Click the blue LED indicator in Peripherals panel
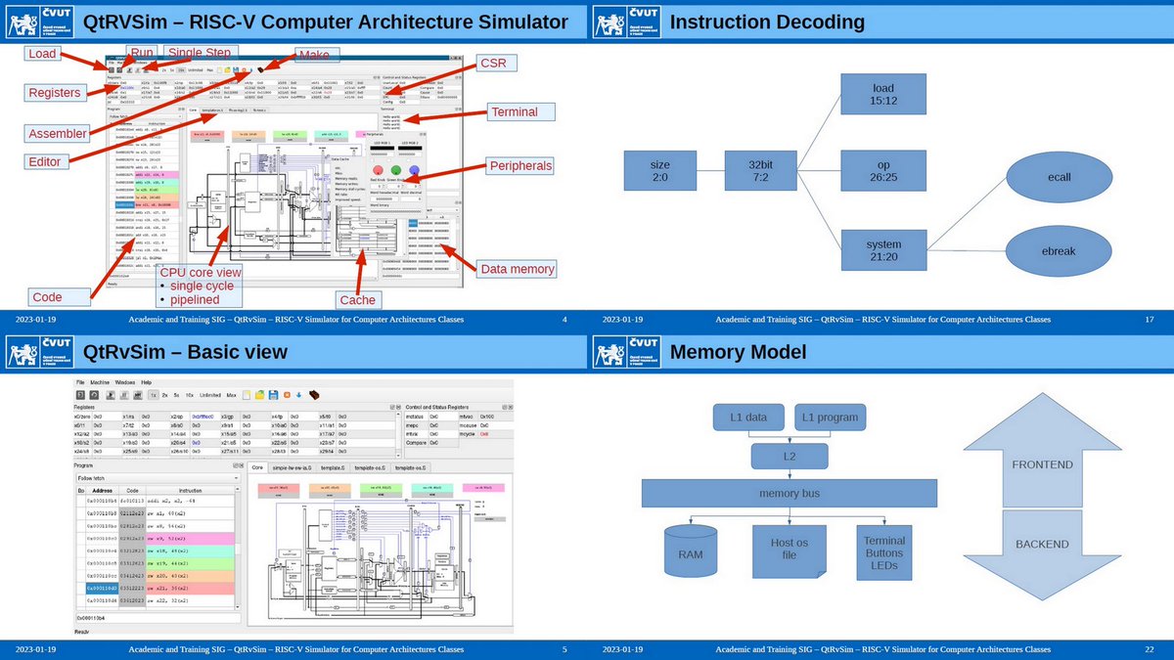This screenshot has width=1174, height=660. pos(414,168)
